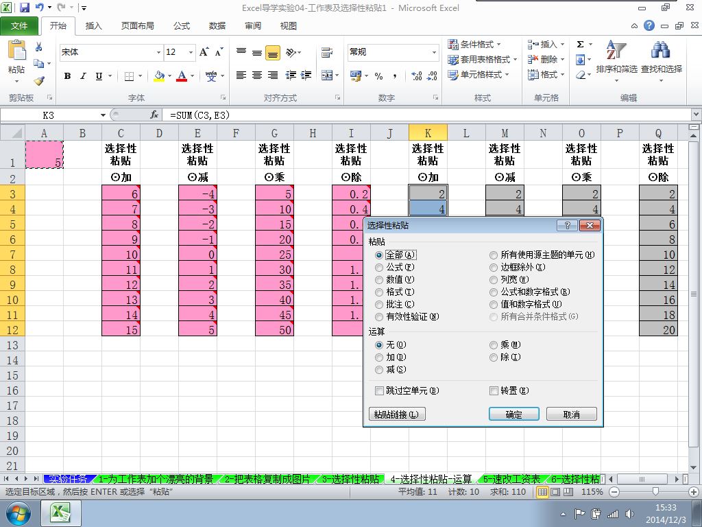This screenshot has width=702, height=527.
Task: Click the Align Text Right icon
Action: click(x=273, y=75)
